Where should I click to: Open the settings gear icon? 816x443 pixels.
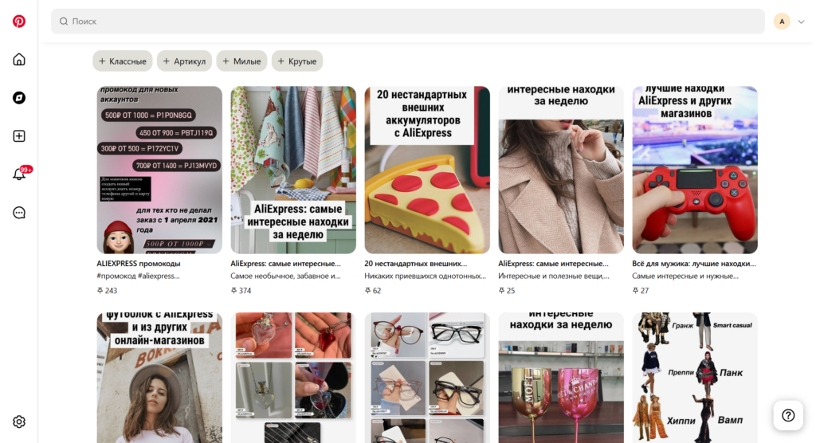(x=19, y=421)
